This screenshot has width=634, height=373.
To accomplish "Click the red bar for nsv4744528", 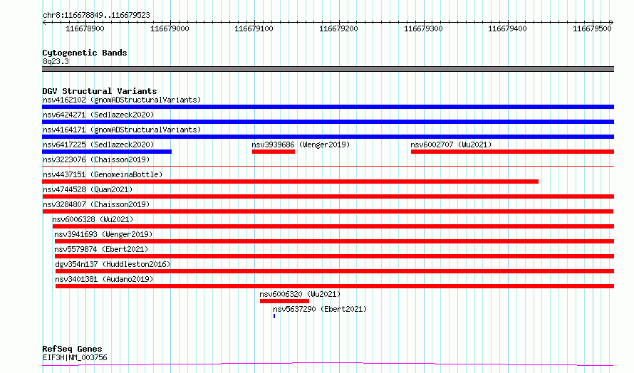I will [328, 196].
